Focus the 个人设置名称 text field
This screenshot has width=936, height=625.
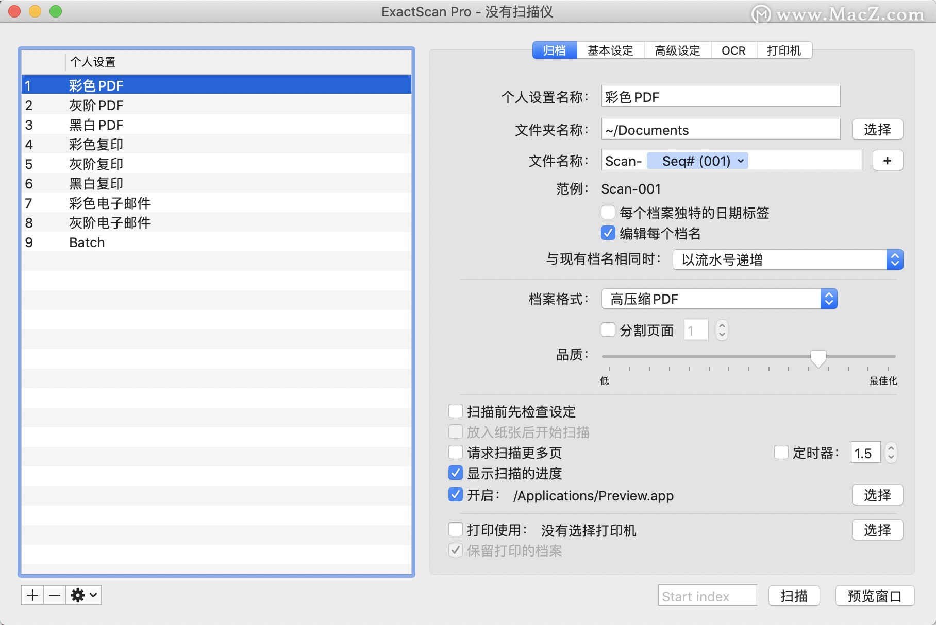pyautogui.click(x=721, y=97)
